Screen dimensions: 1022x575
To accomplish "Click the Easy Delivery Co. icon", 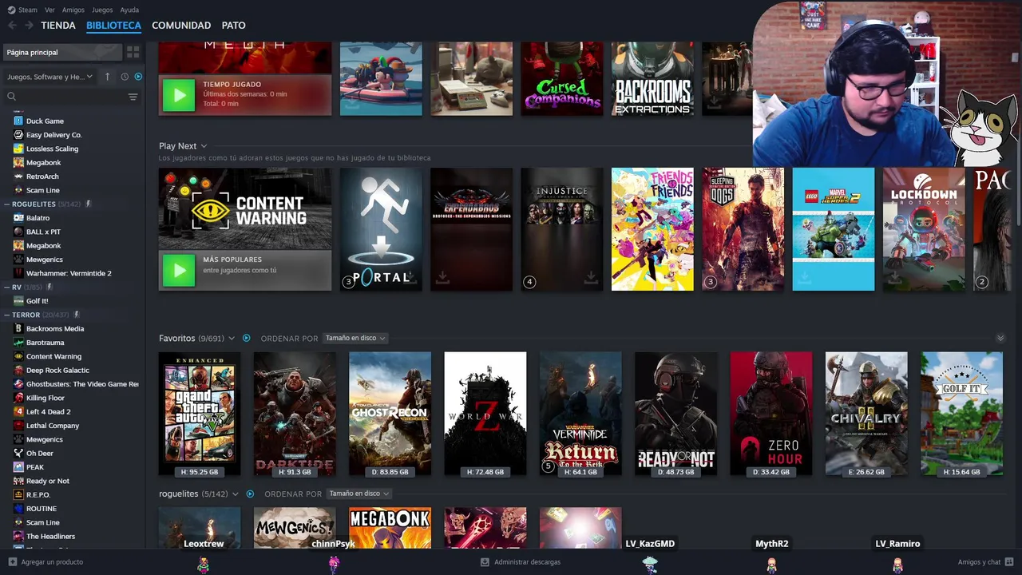I will (x=18, y=135).
